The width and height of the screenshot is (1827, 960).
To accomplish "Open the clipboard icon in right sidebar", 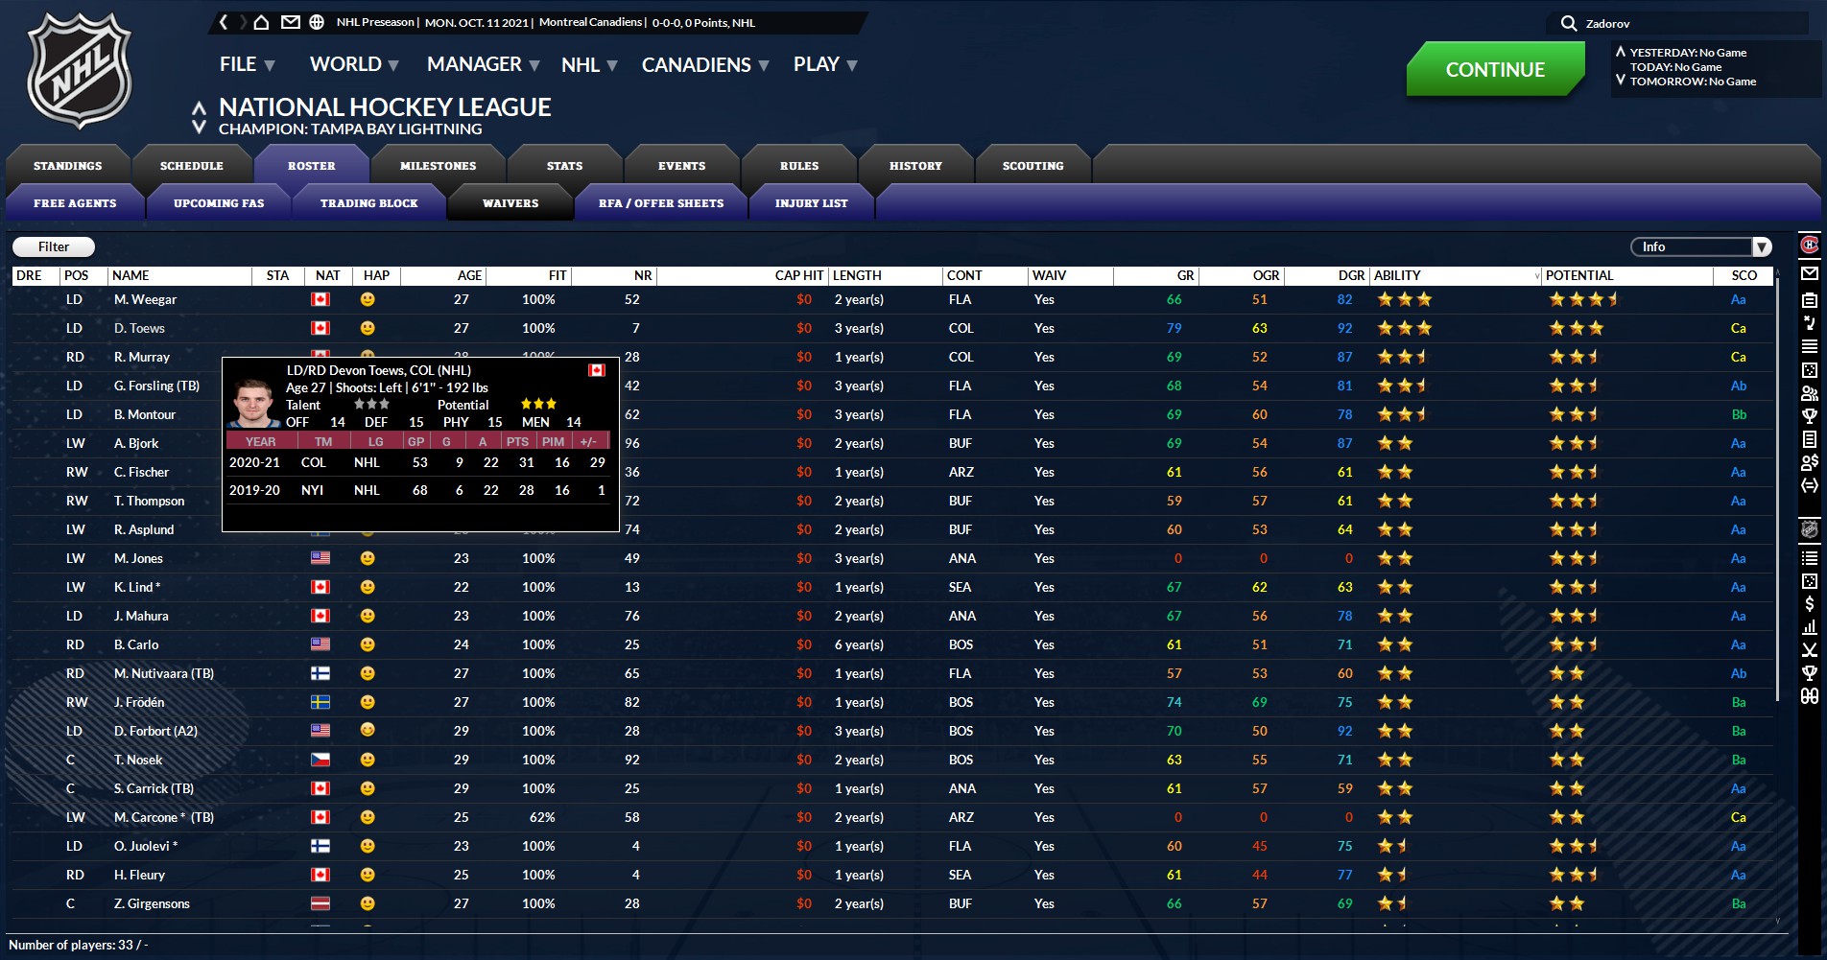I will (x=1810, y=300).
